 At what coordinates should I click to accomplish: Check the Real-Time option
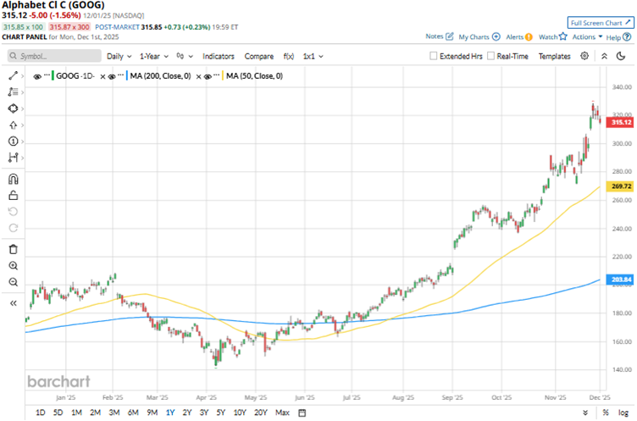click(x=491, y=56)
